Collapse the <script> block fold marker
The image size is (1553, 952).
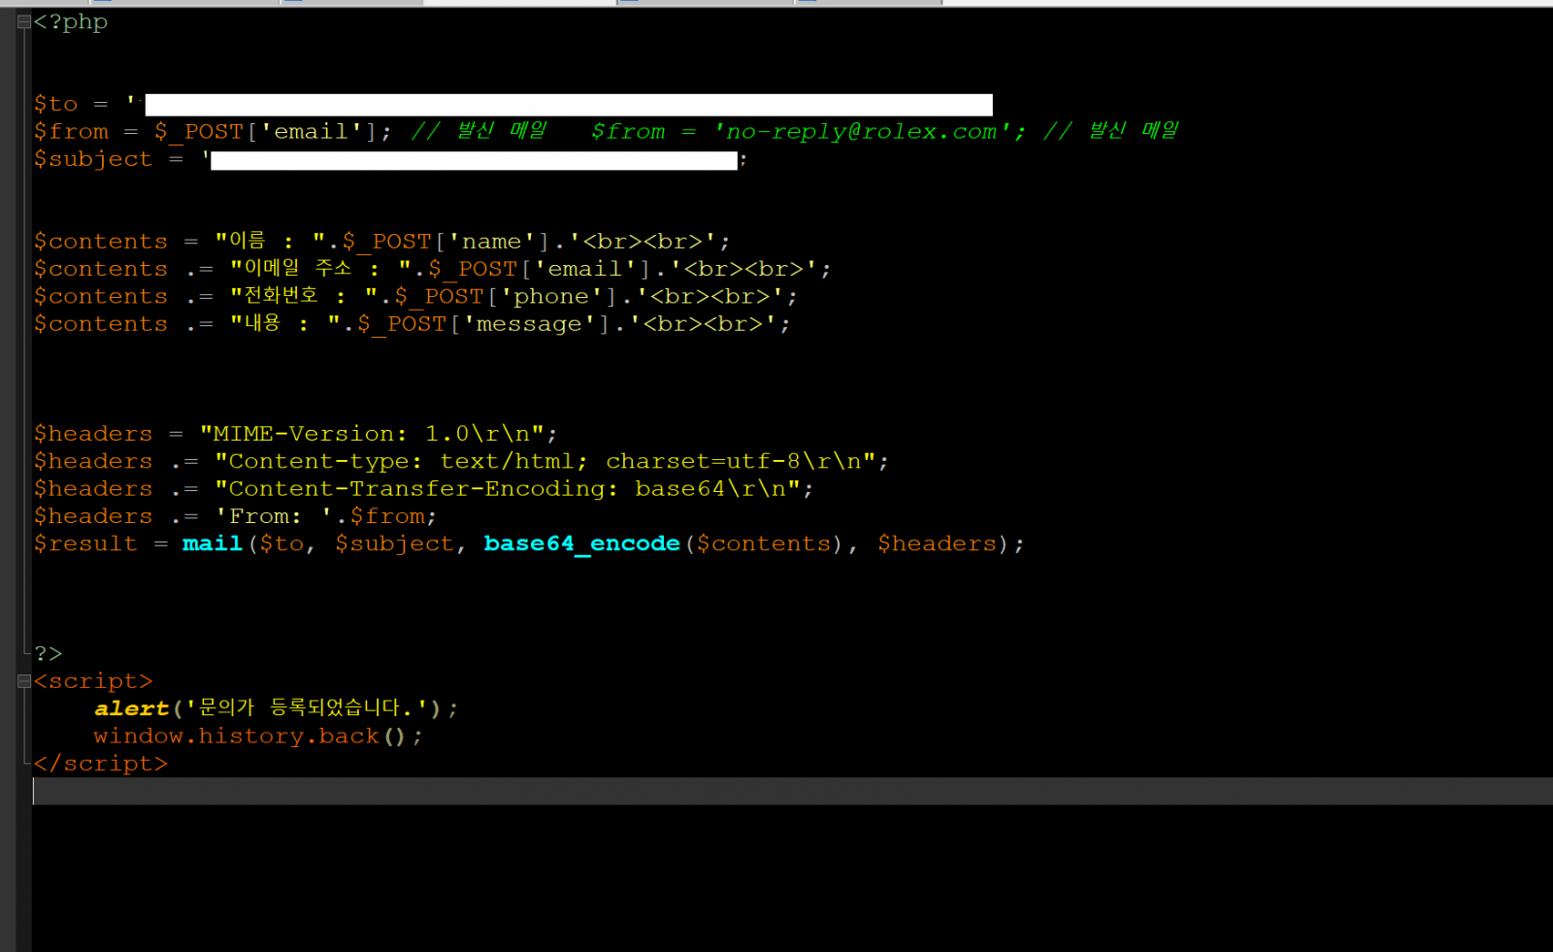(23, 681)
